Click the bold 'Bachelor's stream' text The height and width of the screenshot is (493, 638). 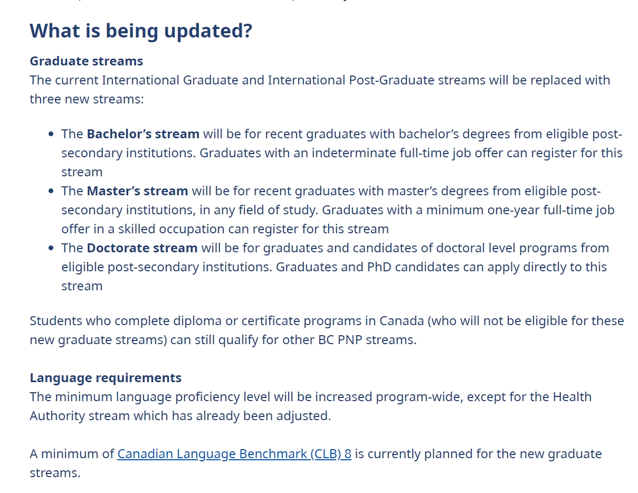pyautogui.click(x=143, y=134)
